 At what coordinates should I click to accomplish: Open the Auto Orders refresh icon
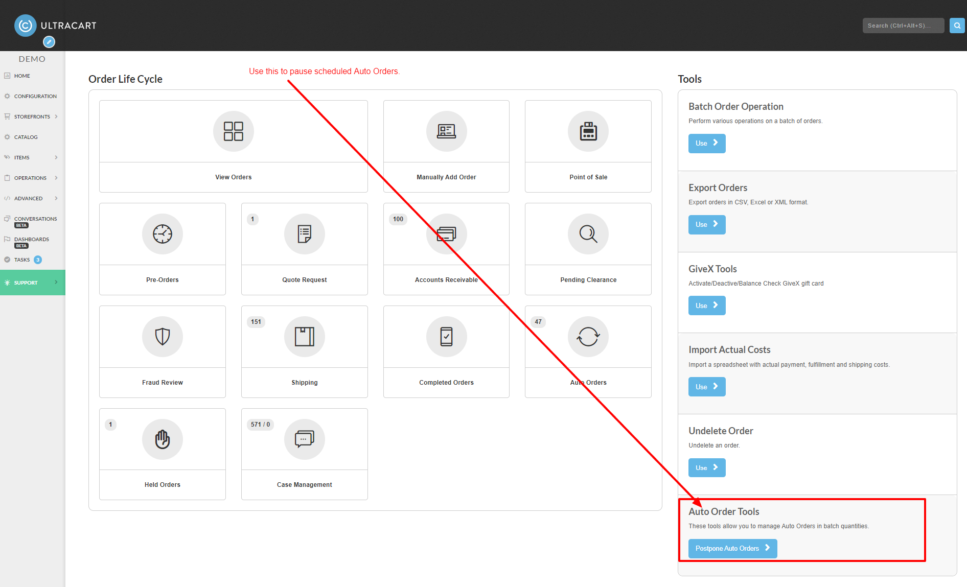coord(588,337)
